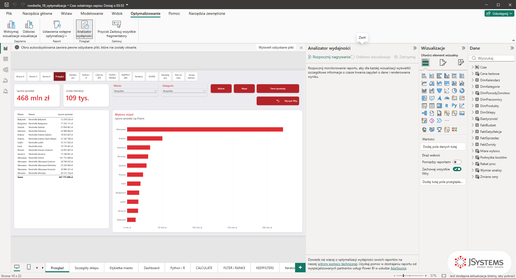
Task: Click the zoom slider handle
Action: coord(403,276)
